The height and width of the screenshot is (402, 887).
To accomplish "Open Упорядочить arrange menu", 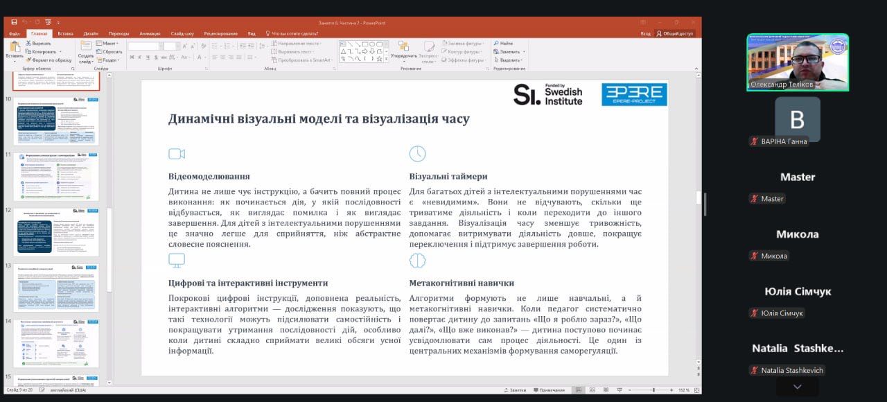I will [x=403, y=50].
